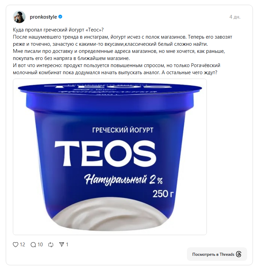Click the share count 1

click(x=67, y=245)
